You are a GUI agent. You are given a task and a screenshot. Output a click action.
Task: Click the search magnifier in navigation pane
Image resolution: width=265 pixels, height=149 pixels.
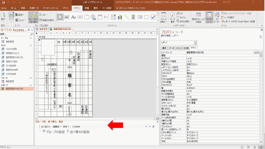tap(31, 34)
